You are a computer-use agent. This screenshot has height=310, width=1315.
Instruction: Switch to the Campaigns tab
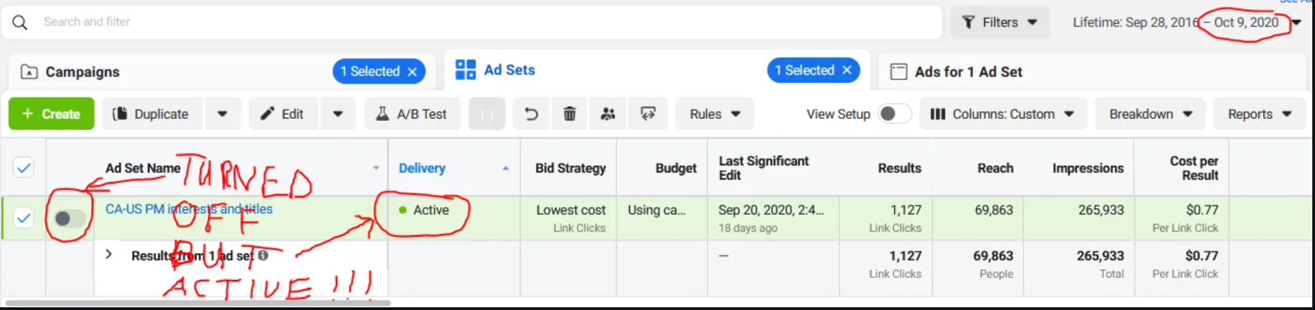pos(82,72)
